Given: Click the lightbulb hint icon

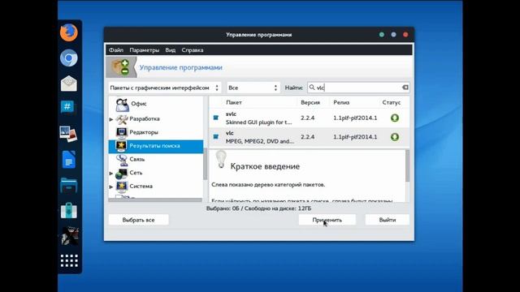Looking at the screenshot, I should [x=221, y=159].
